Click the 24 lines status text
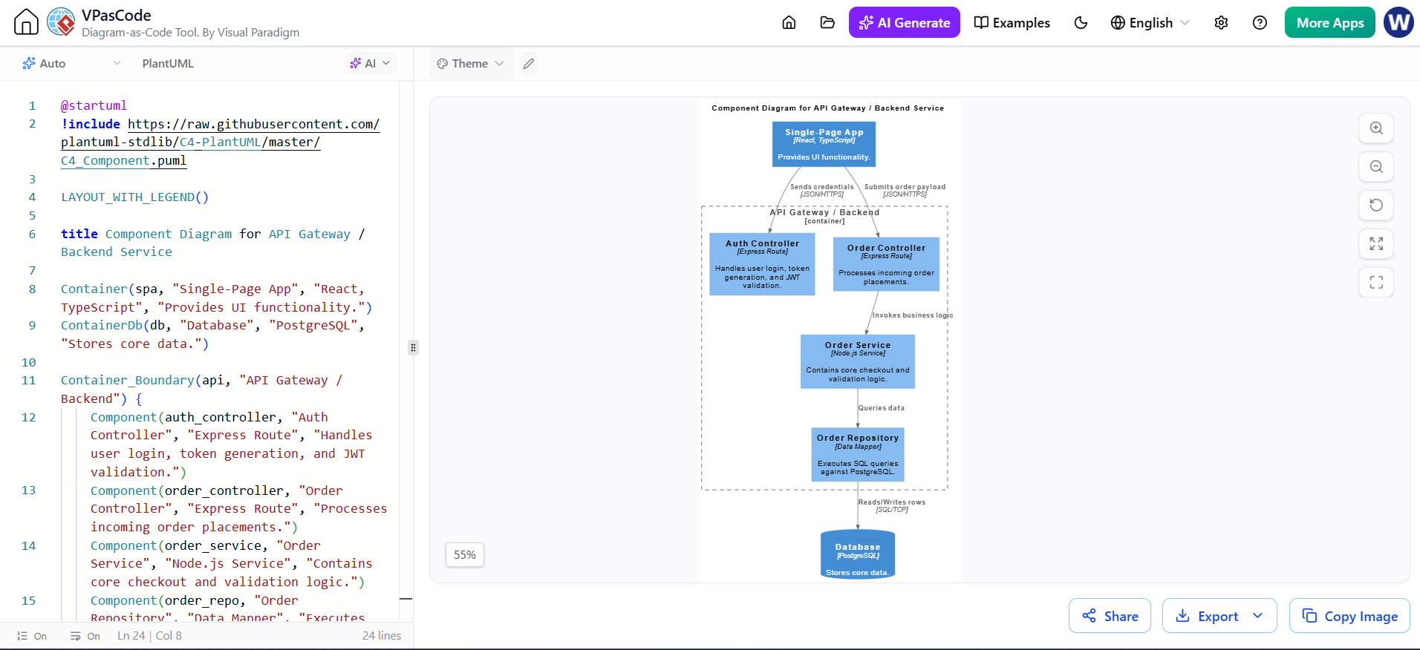The width and height of the screenshot is (1420, 650). coord(382,635)
